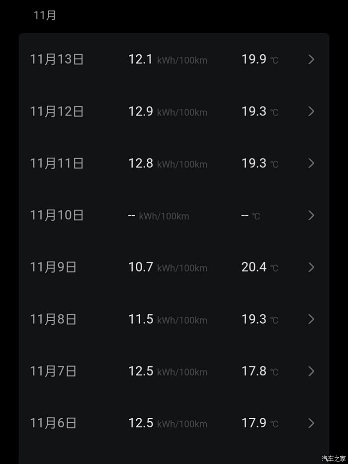
Task: Open the 11月6日 date label
Action: 53,423
